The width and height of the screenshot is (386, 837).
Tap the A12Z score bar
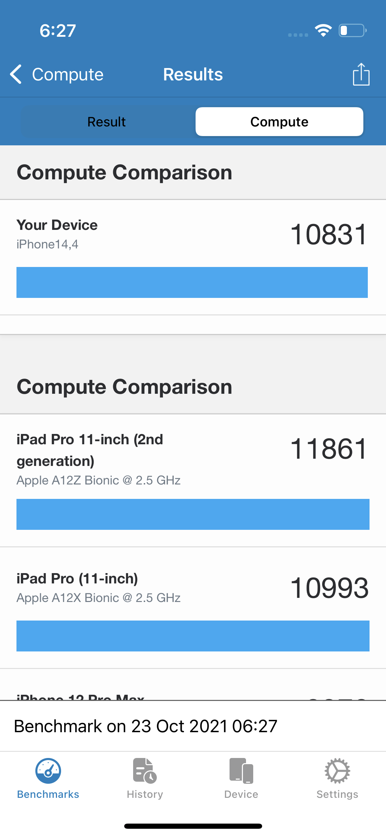pyautogui.click(x=193, y=514)
